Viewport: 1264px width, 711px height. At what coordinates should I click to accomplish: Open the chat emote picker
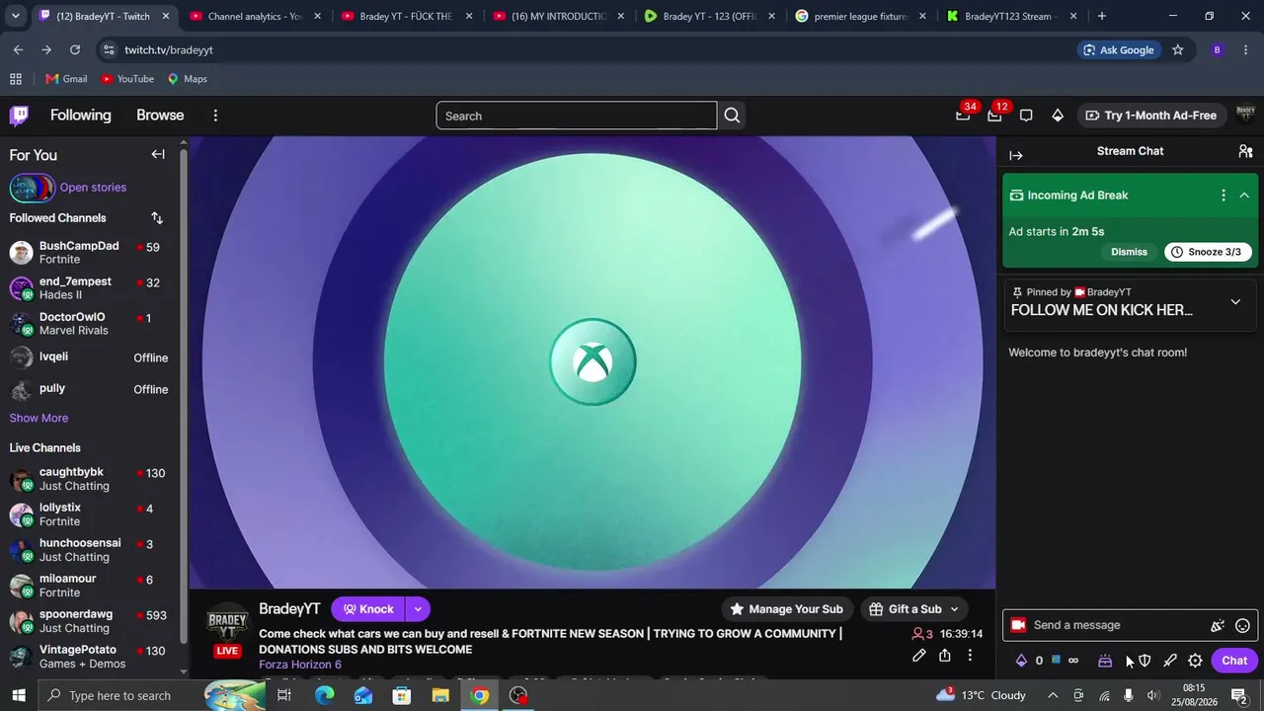pos(1243,625)
